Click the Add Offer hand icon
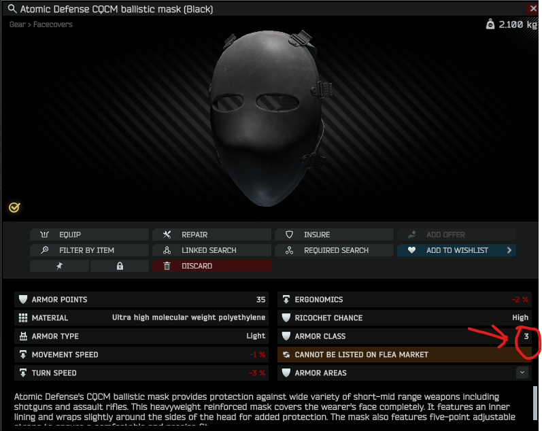 pos(411,235)
